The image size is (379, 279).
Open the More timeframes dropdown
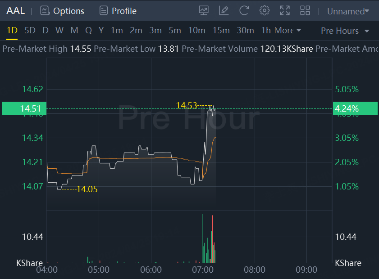(288, 31)
